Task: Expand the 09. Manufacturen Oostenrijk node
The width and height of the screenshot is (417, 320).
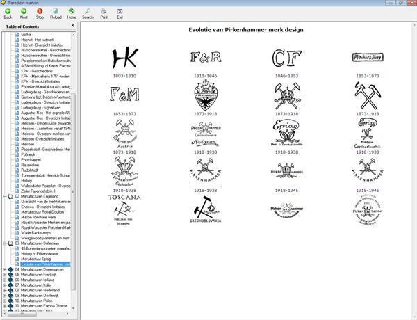Action: coord(5,296)
